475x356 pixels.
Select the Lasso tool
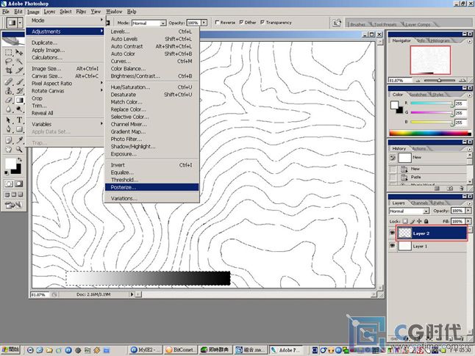(9, 62)
